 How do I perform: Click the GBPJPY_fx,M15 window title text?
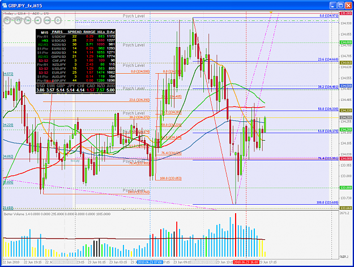coord(25,6)
